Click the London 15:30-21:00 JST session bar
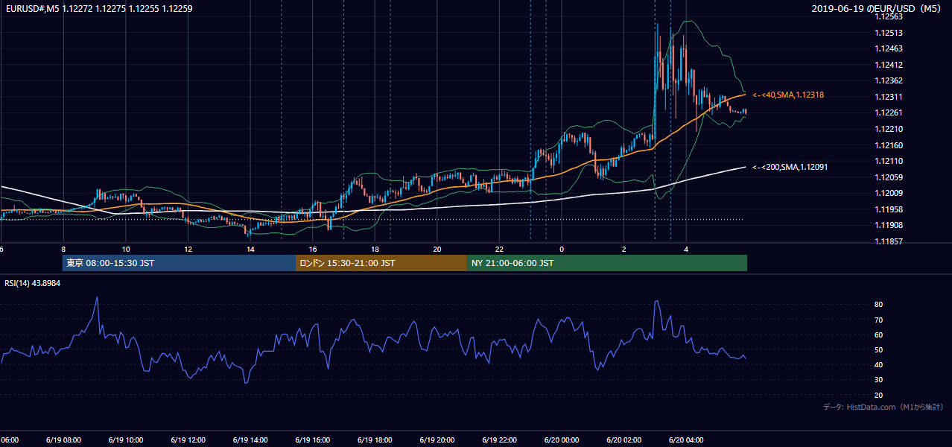 coord(381,263)
